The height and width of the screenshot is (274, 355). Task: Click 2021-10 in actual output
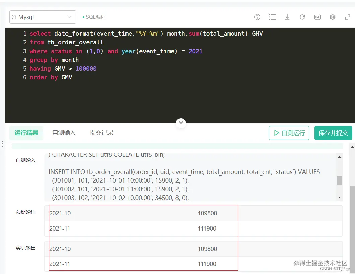[x=60, y=249]
